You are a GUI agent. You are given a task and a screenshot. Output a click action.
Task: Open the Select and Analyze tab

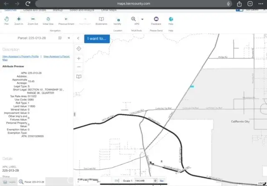click(x=81, y=9)
